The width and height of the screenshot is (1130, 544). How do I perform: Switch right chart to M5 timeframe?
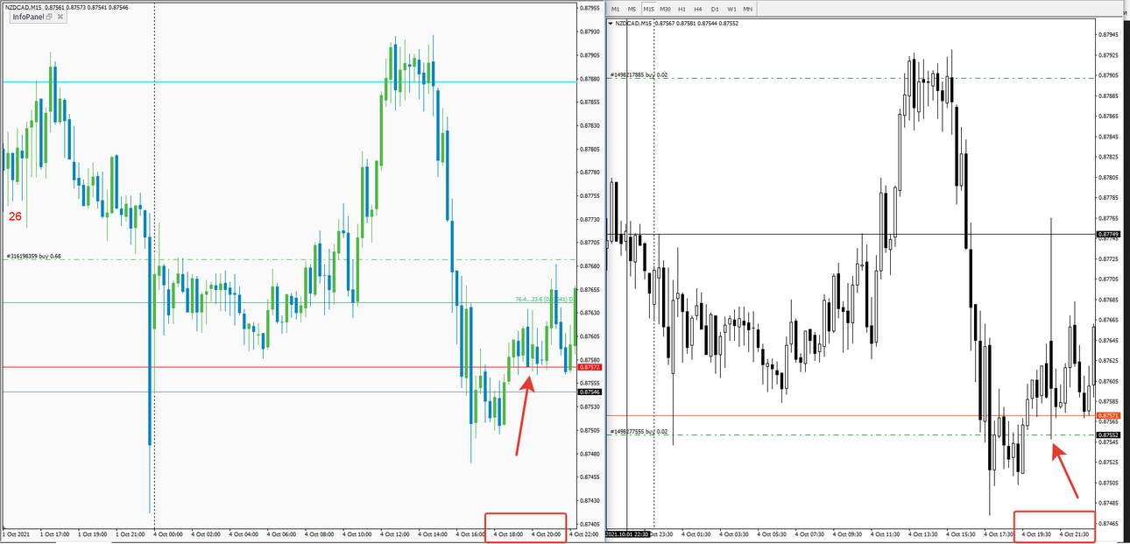pyautogui.click(x=632, y=9)
